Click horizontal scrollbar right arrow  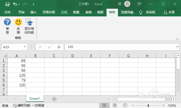coord(174,99)
